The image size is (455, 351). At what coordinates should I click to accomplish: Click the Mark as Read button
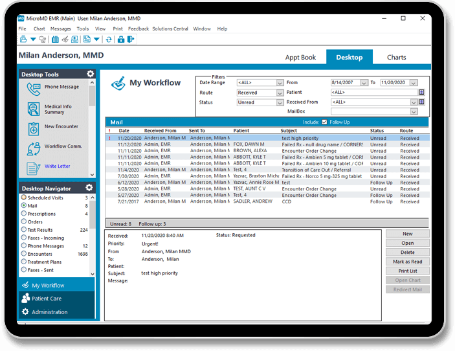pyautogui.click(x=407, y=262)
